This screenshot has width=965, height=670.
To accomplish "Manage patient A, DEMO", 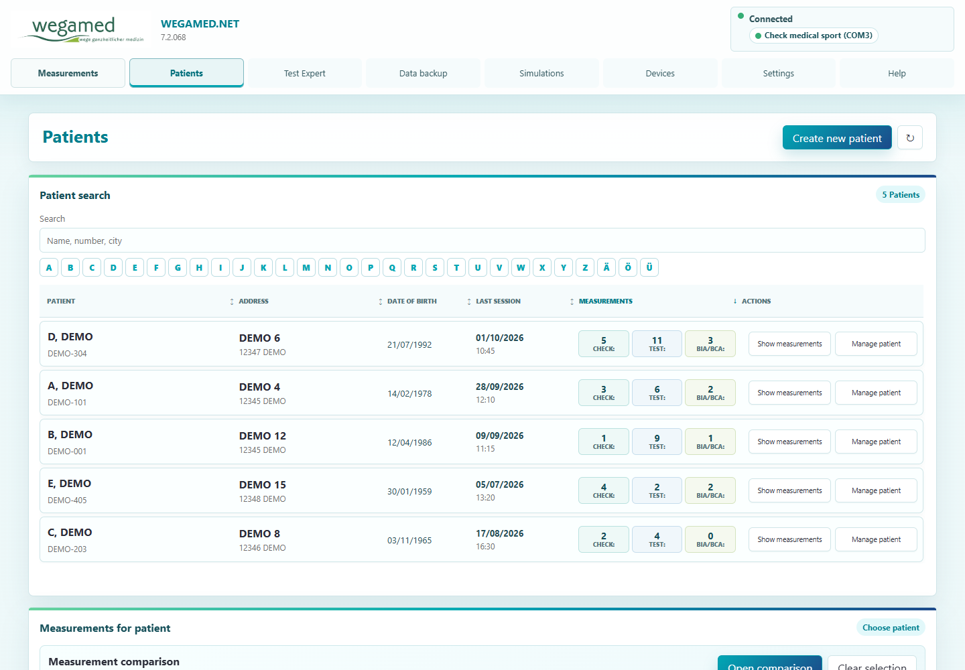I will [876, 393].
